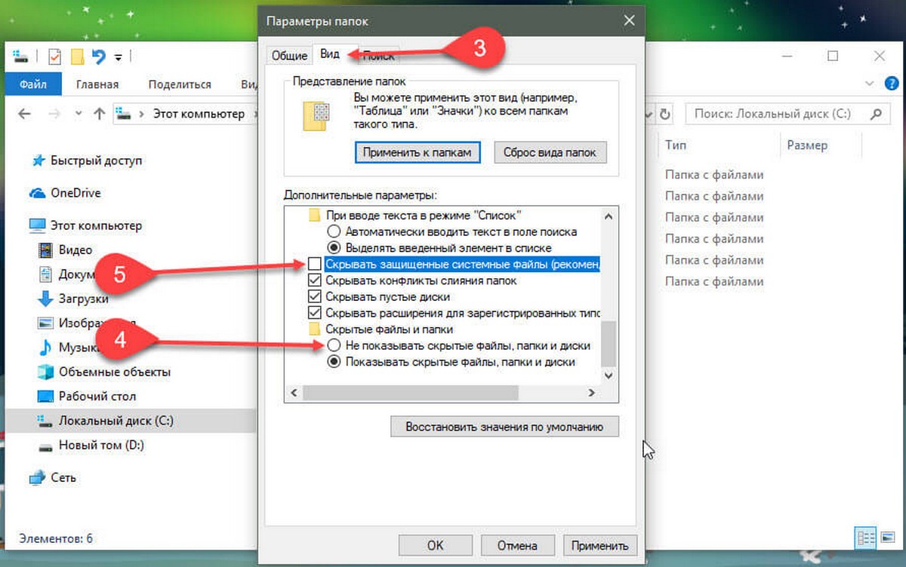Uncheck Скрывать пустые диски
The width and height of the screenshot is (906, 567).
tap(315, 297)
